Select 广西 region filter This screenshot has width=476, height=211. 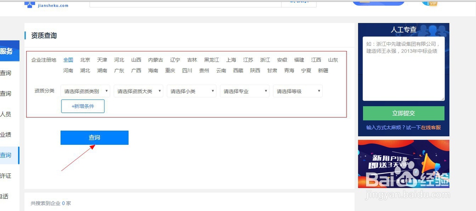136,70
